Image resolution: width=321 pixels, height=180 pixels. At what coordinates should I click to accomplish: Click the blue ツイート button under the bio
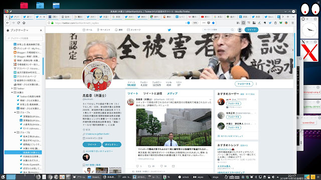tap(92, 144)
